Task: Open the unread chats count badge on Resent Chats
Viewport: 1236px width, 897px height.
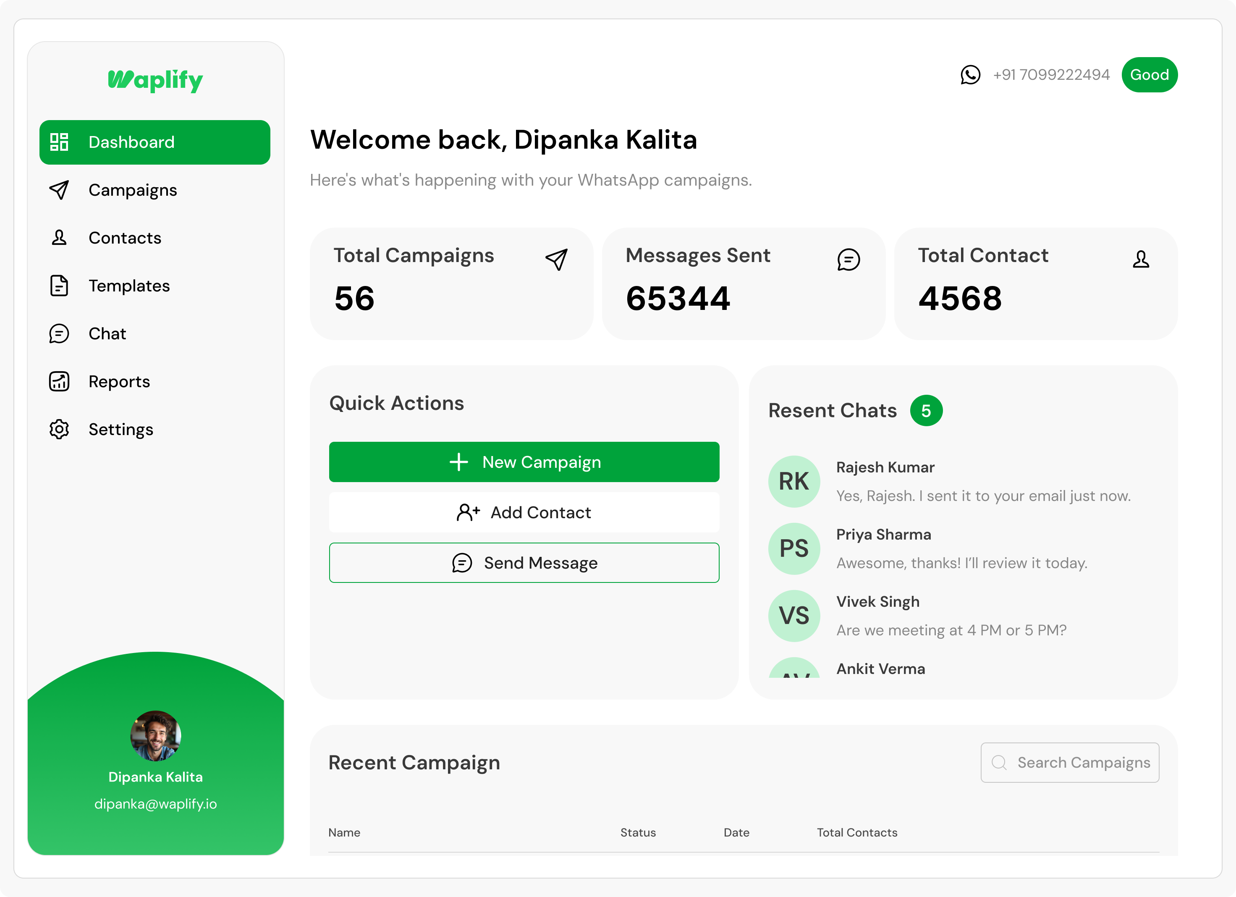Action: pos(927,410)
